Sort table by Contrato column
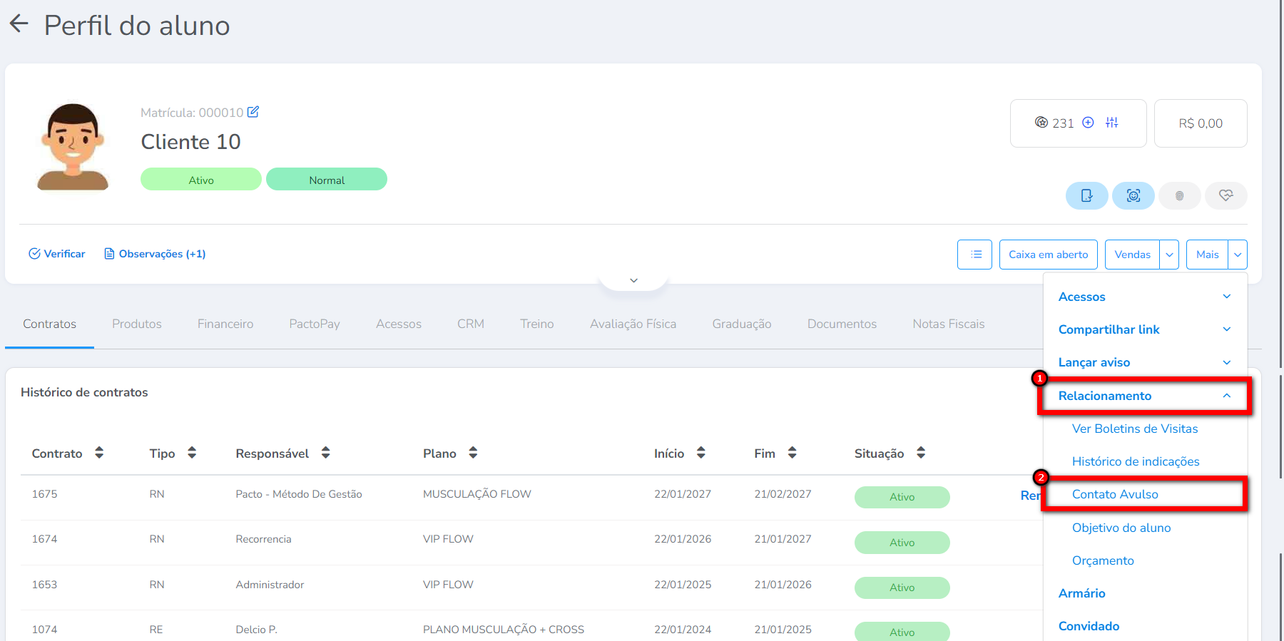The image size is (1284, 641). click(99, 453)
